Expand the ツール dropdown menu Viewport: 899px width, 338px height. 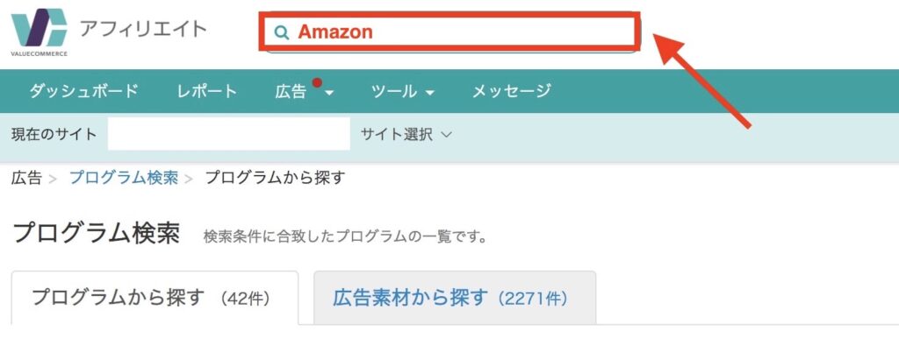402,91
